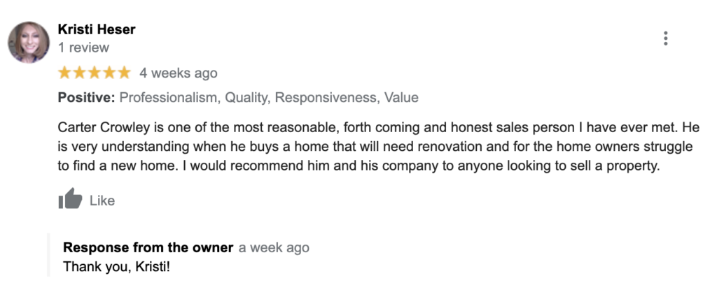Click the Carter Crowley review text
717x283 pixels.
(x=379, y=147)
